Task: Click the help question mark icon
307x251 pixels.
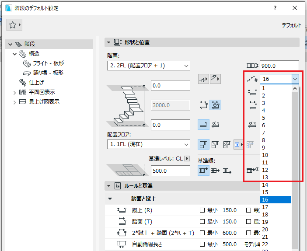Action: [x=275, y=8]
